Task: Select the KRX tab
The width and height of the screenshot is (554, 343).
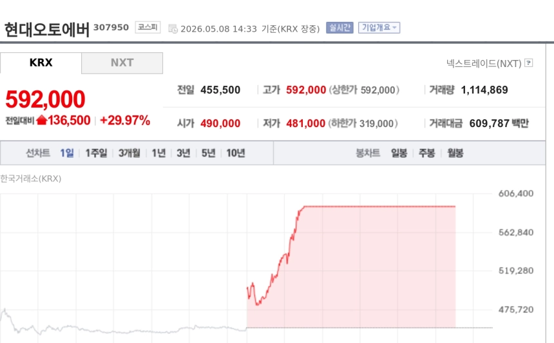Action: [41, 63]
